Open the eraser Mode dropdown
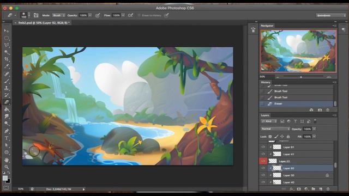 [59, 15]
